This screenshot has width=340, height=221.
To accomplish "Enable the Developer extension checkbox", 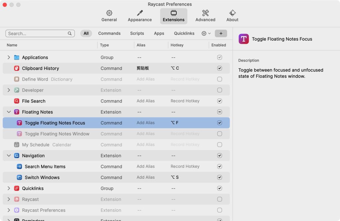I will pyautogui.click(x=219, y=90).
